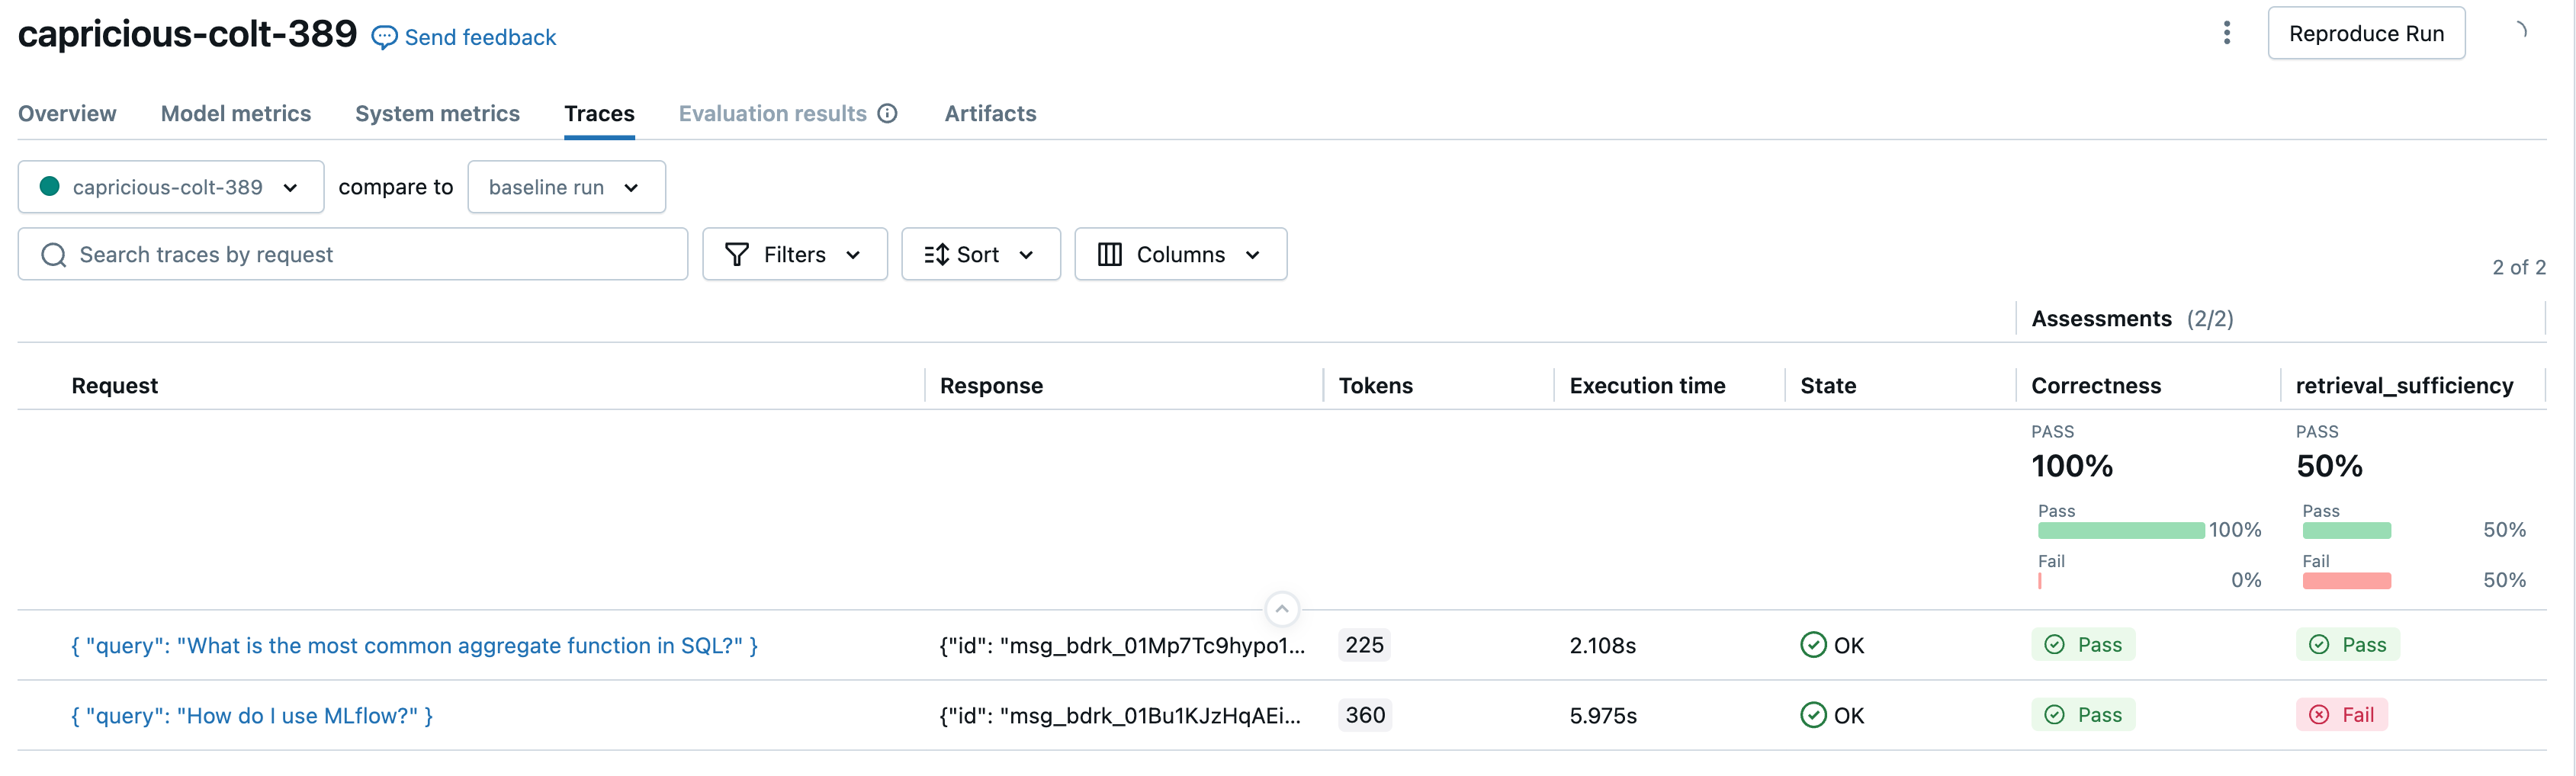Collapse the assessments summary with the chevron-up circle
The width and height of the screenshot is (2576, 776).
pos(1281,609)
